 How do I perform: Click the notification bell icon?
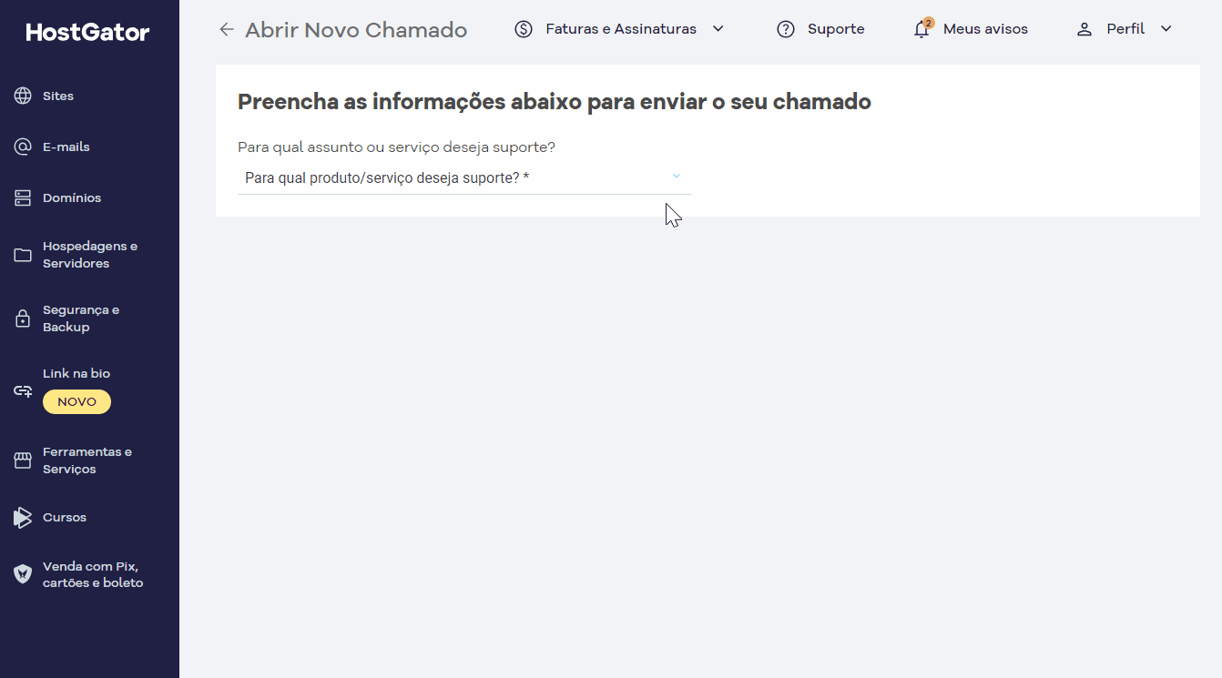pos(922,29)
